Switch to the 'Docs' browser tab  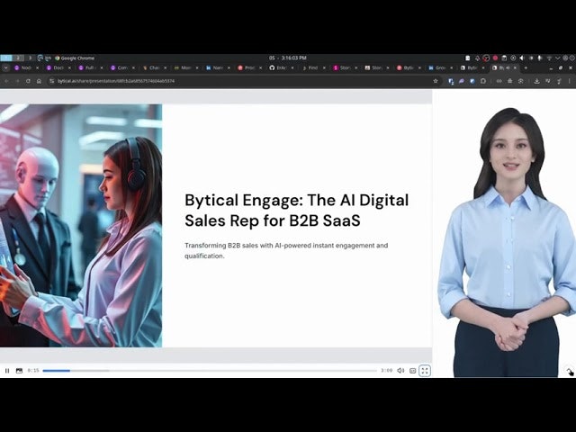click(x=58, y=68)
